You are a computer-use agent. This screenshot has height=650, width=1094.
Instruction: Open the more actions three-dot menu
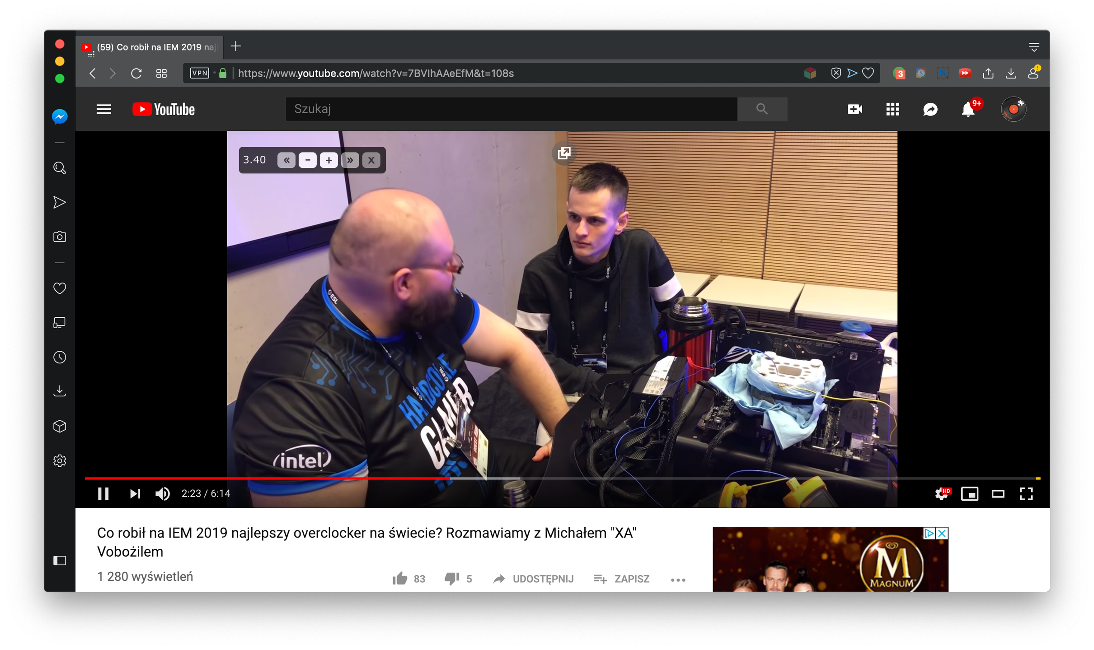(678, 580)
